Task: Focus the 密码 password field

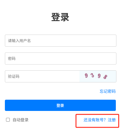Action: 61,58
